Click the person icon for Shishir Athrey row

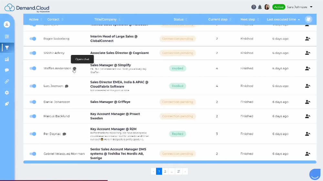pyautogui.click(x=307, y=53)
